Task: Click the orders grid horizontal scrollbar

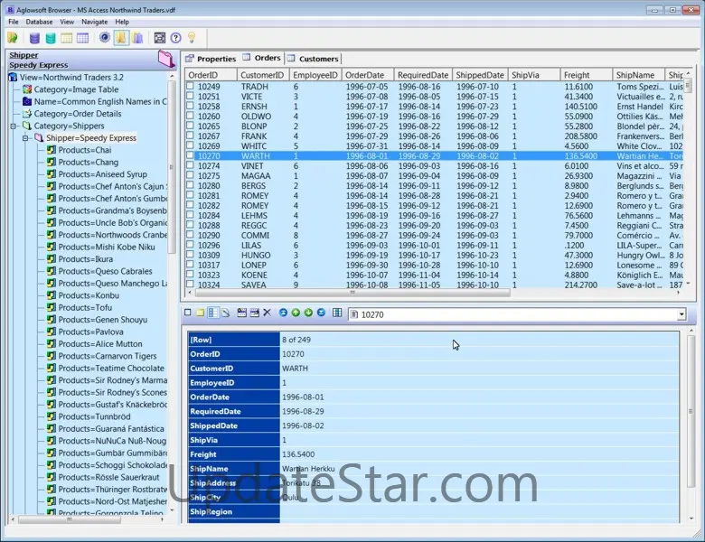Action: (x=352, y=293)
